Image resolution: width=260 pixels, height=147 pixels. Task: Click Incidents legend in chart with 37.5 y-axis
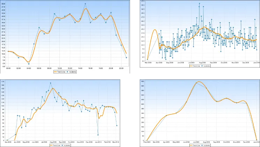206,66
